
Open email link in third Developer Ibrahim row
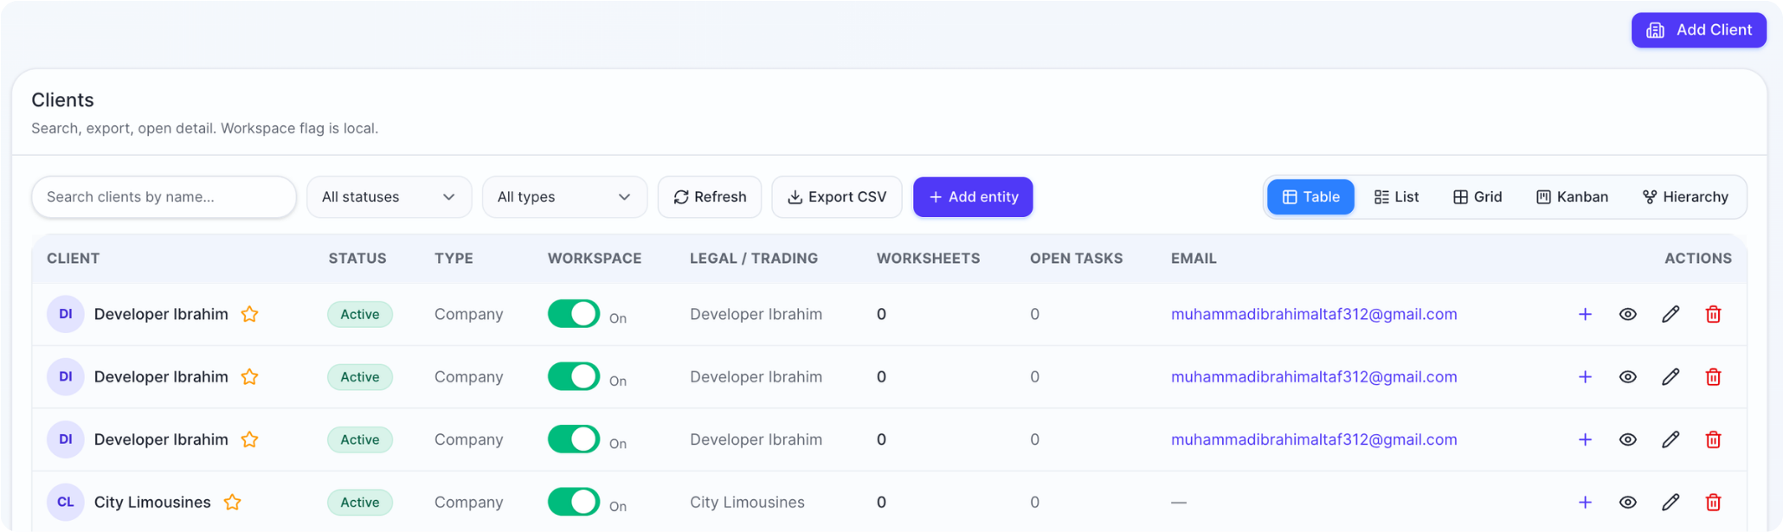[x=1314, y=439]
